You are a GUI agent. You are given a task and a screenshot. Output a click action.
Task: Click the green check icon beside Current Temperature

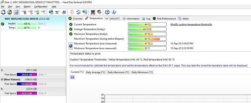71,24
